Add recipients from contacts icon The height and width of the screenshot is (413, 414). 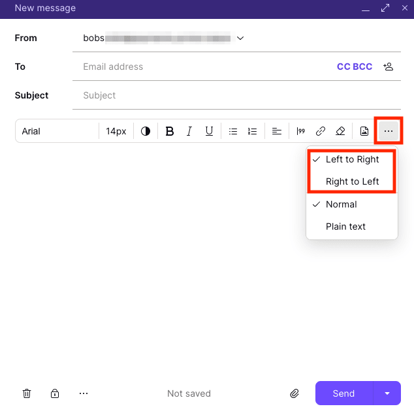389,67
